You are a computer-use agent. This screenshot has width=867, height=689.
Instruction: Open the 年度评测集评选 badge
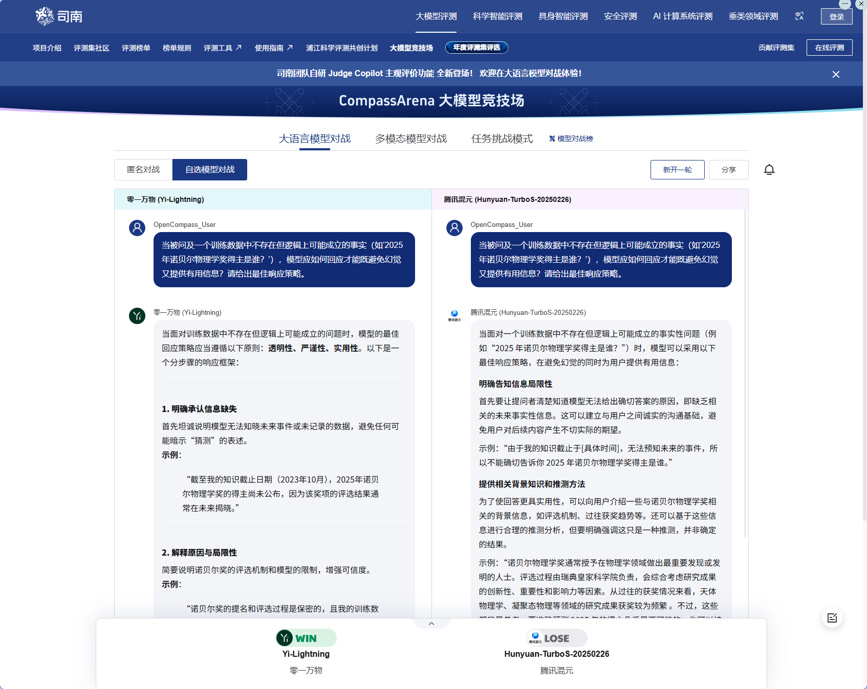(x=476, y=48)
